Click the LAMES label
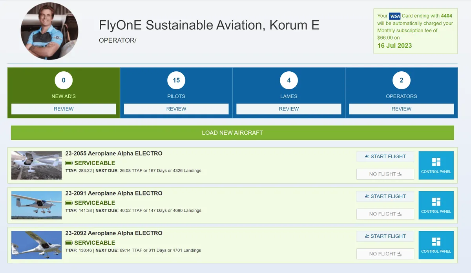The width and height of the screenshot is (471, 273). point(289,96)
